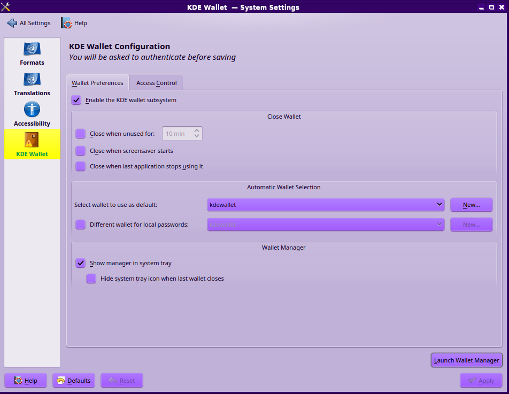The height and width of the screenshot is (394, 509).
Task: Open Help button at bottom left
Action: pos(26,381)
